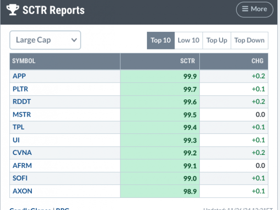
Task: Open the PLTR symbol link
Action: pos(21,89)
